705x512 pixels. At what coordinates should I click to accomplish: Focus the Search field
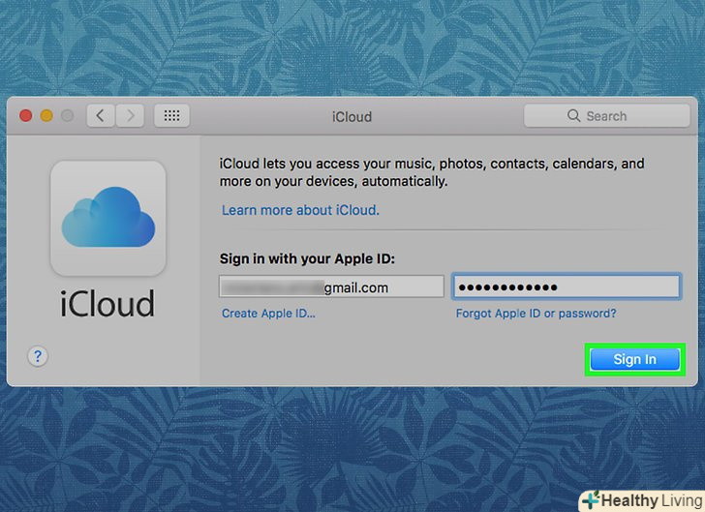pos(606,116)
